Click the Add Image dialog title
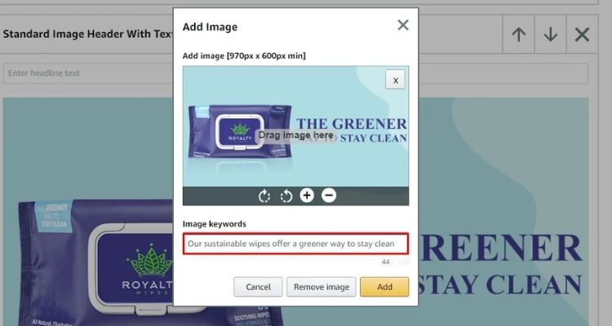 coord(210,27)
